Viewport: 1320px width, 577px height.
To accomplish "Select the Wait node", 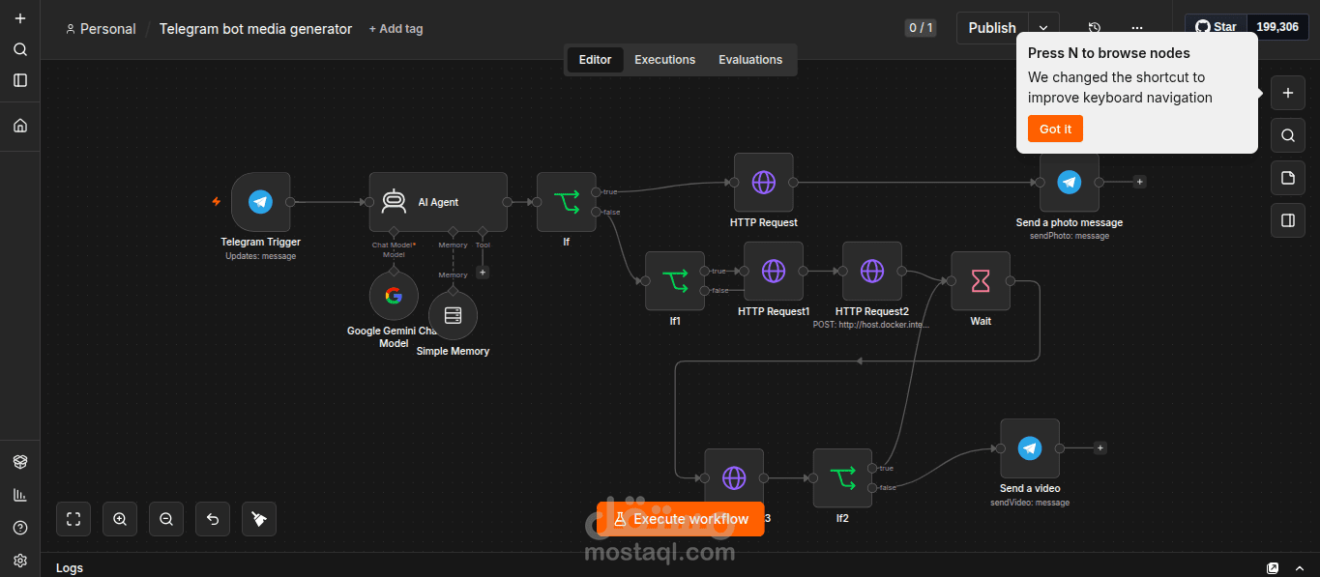I will tap(981, 281).
